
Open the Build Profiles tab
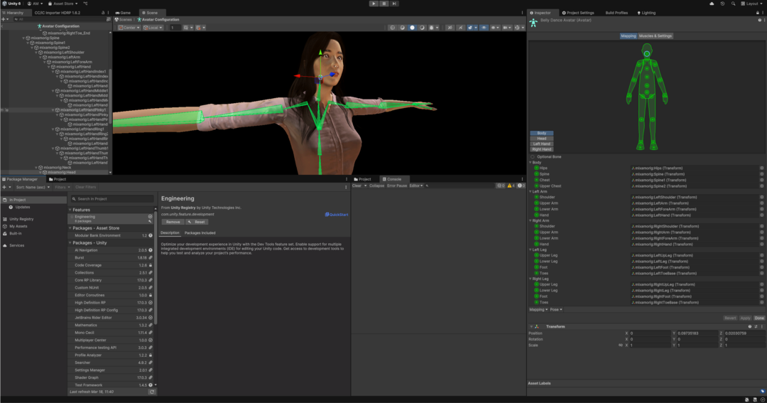[616, 13]
